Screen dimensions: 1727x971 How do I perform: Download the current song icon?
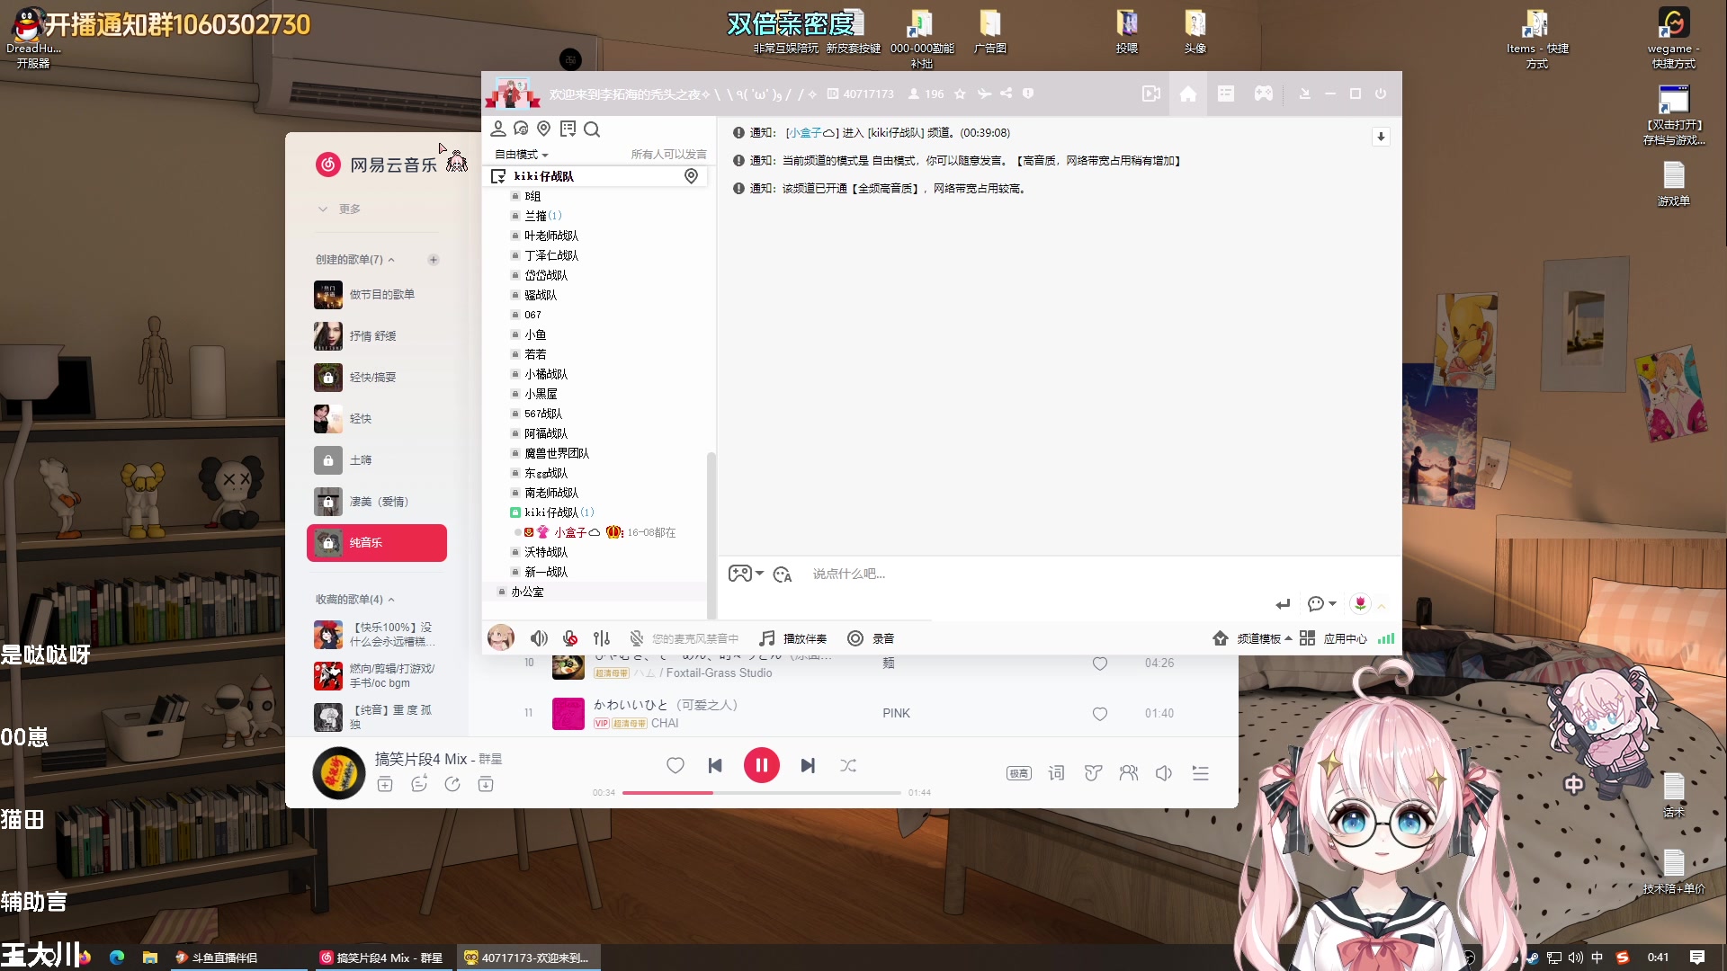click(486, 784)
